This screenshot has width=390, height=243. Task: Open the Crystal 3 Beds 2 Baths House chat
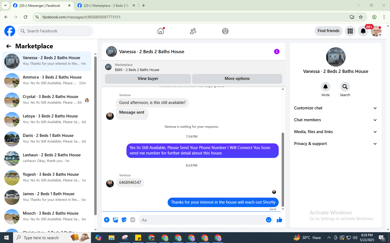(x=47, y=100)
